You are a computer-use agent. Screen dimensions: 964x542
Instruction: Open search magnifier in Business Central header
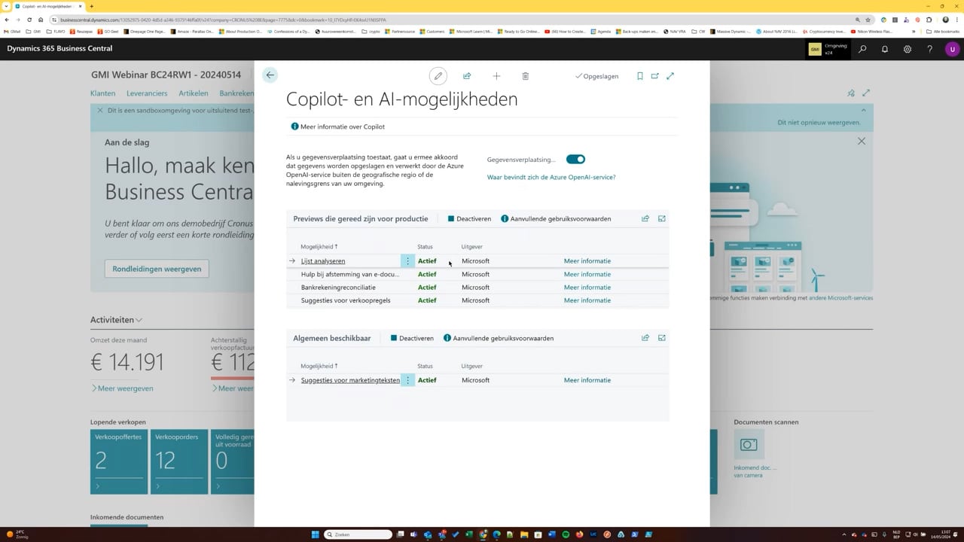point(862,49)
